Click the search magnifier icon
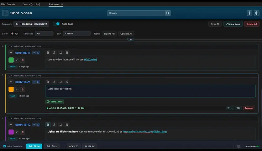The height and width of the screenshot is (151, 262). (168, 13)
